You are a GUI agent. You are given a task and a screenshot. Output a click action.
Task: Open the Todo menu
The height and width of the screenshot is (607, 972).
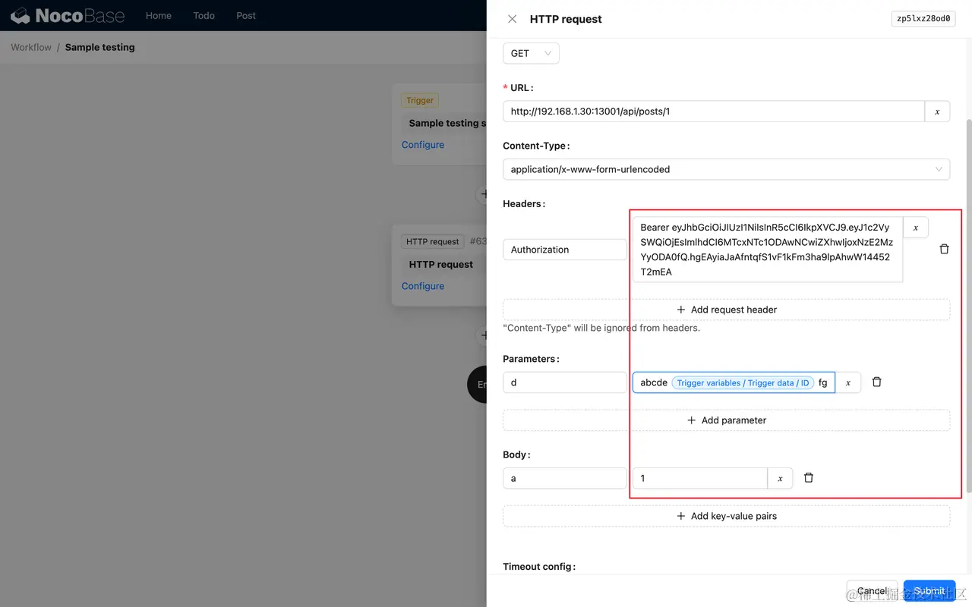click(x=204, y=15)
